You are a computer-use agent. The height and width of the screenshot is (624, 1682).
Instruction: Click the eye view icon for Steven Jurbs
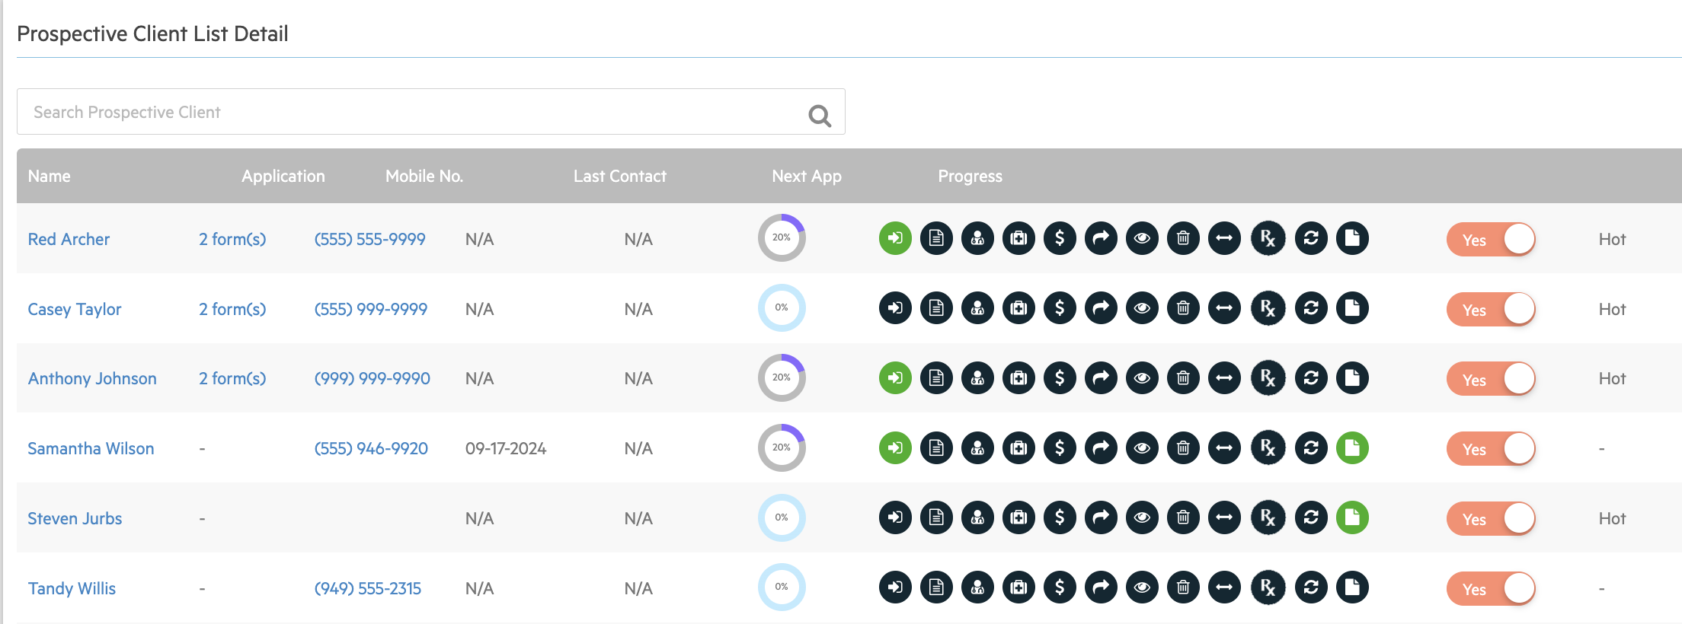click(1142, 518)
